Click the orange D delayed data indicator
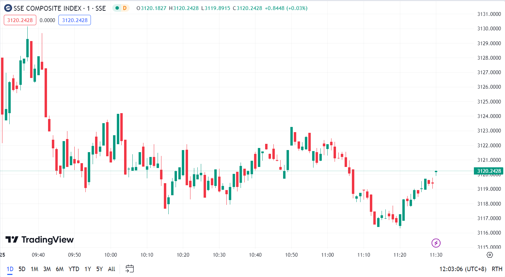This screenshot has width=505, height=277. (x=124, y=8)
